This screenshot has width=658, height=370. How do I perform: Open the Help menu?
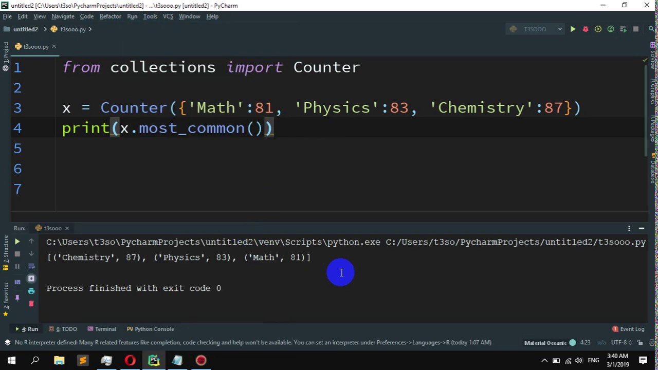tap(212, 16)
